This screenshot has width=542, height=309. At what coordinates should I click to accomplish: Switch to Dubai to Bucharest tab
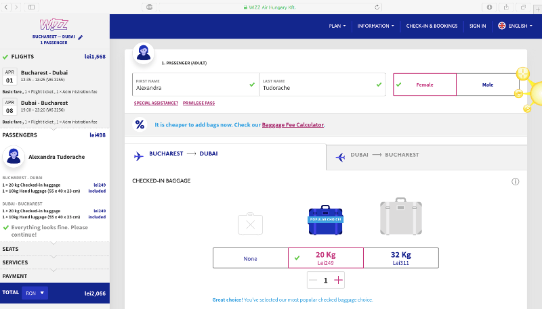click(x=427, y=158)
